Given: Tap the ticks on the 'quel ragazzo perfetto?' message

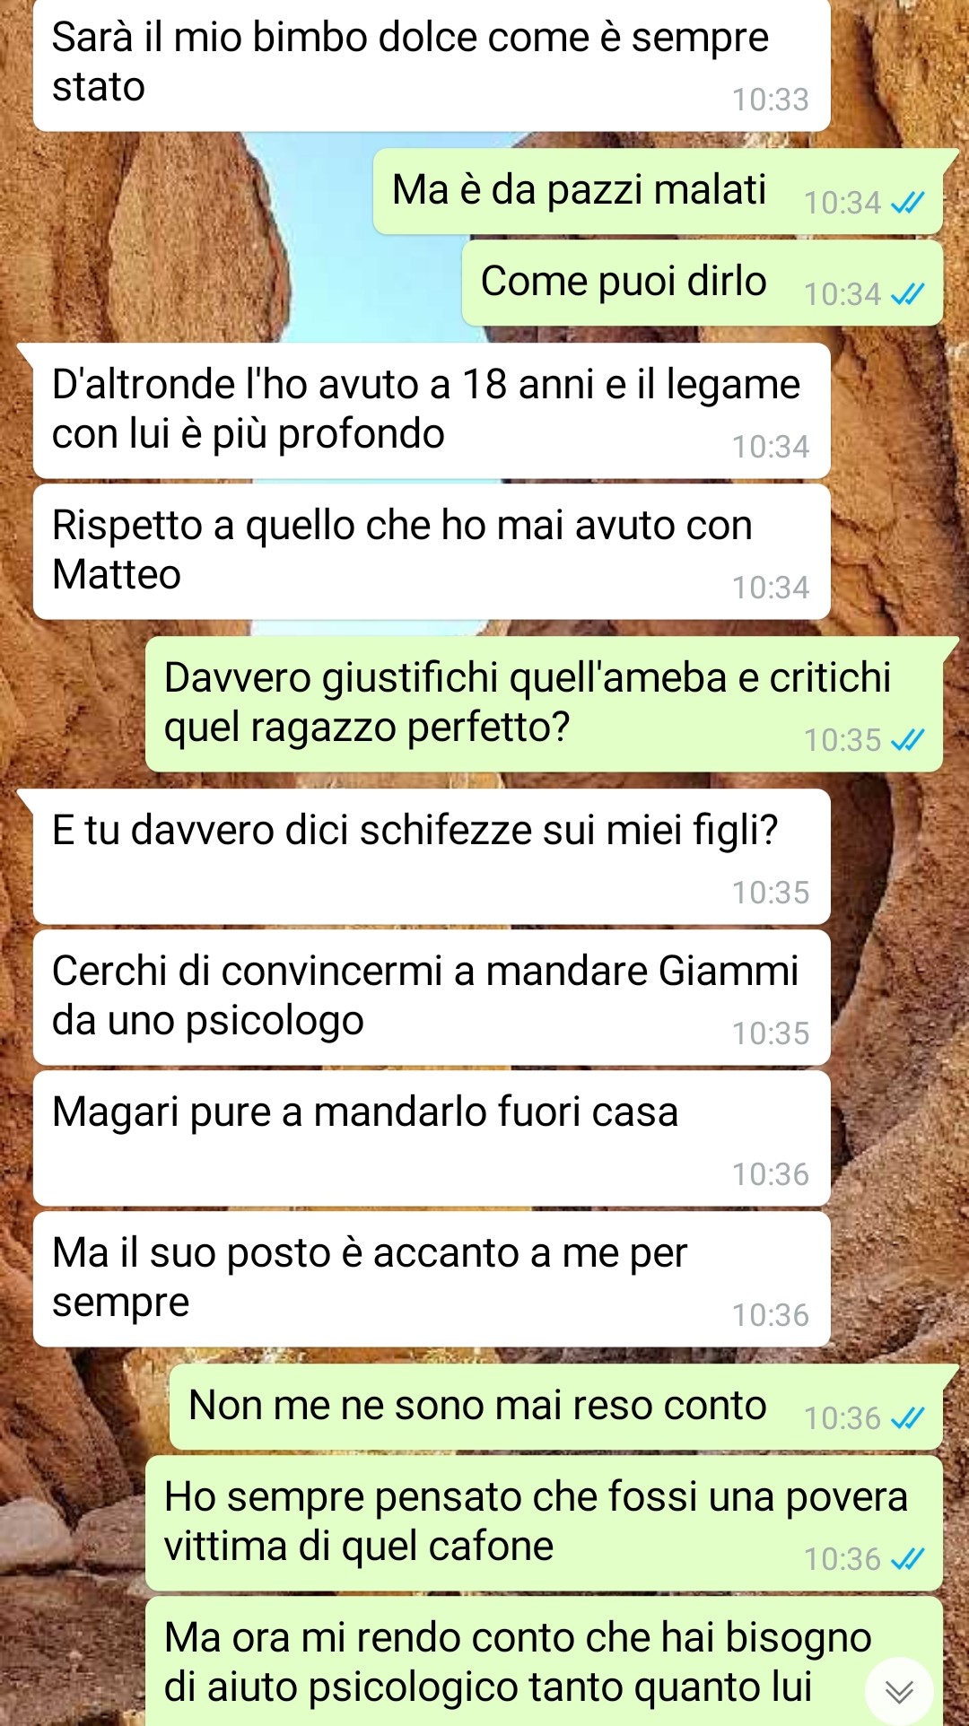Looking at the screenshot, I should pyautogui.click(x=907, y=741).
